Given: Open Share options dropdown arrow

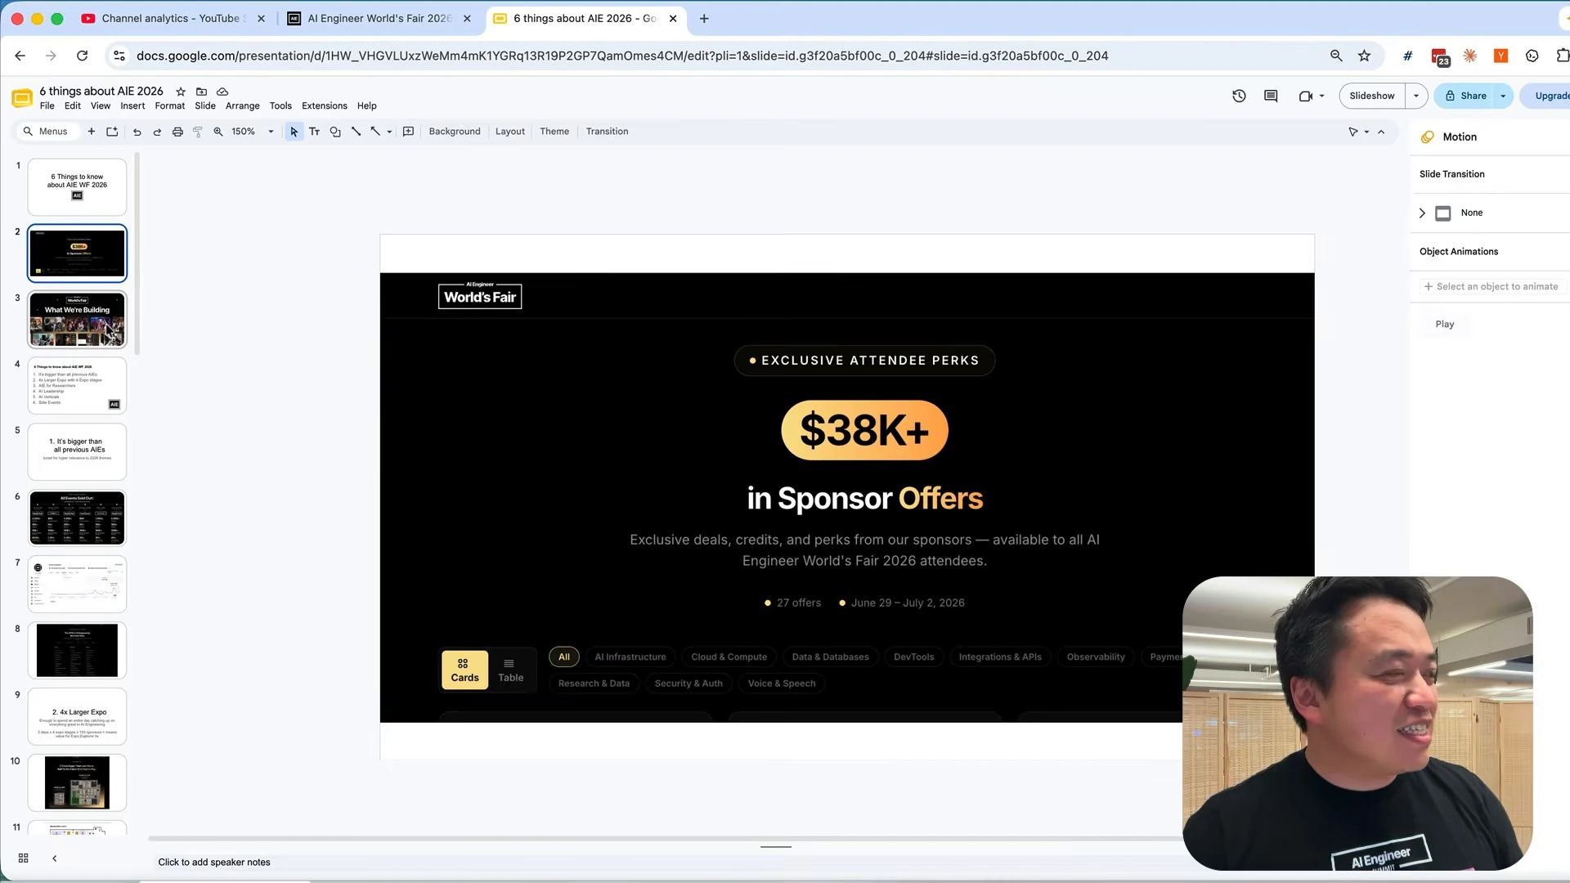Looking at the screenshot, I should coord(1503,96).
